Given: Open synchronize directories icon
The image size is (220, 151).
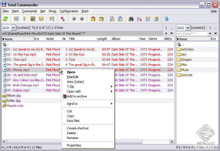Looking at the screenshot, I should 148,19.
